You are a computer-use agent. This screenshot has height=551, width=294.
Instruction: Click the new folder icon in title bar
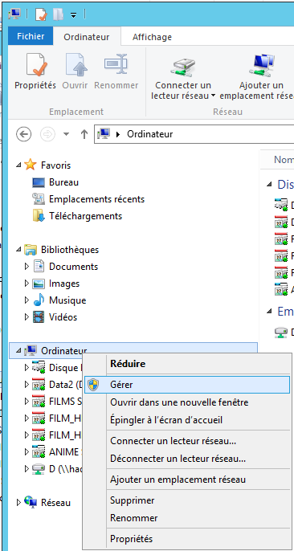(59, 14)
